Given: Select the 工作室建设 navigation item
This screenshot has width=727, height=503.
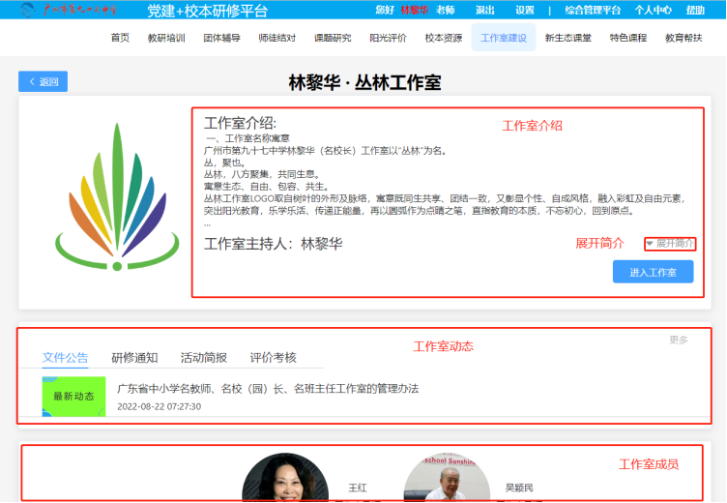Looking at the screenshot, I should [x=504, y=38].
